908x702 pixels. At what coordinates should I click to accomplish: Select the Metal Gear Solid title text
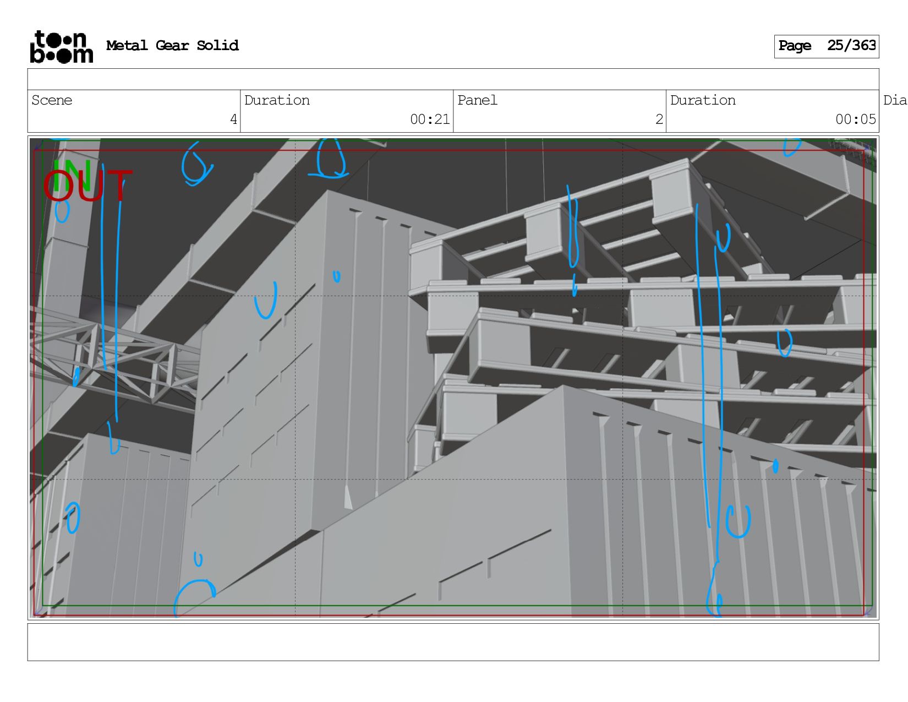coord(172,46)
